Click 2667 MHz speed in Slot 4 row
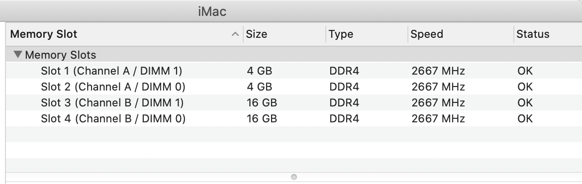The width and height of the screenshot is (582, 184). (438, 118)
